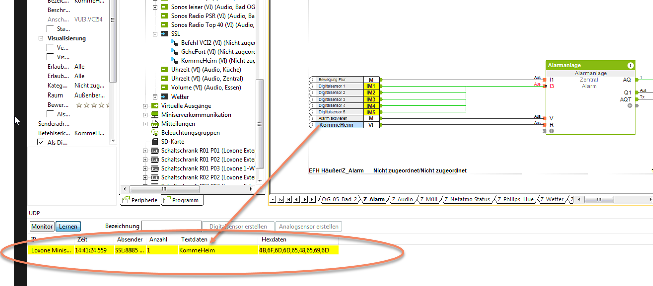Image resolution: width=653 pixels, height=286 pixels.
Task: Expand the Sonos leiser tree node
Action: point(155,7)
